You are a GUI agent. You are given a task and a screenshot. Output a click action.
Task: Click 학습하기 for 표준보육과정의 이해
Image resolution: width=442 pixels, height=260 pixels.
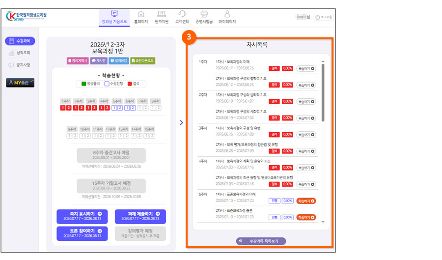(x=306, y=201)
